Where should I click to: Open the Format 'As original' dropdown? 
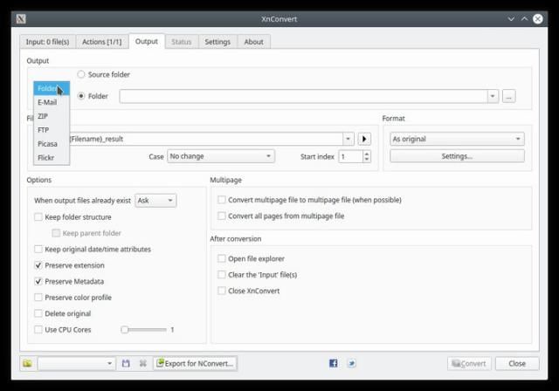click(457, 139)
